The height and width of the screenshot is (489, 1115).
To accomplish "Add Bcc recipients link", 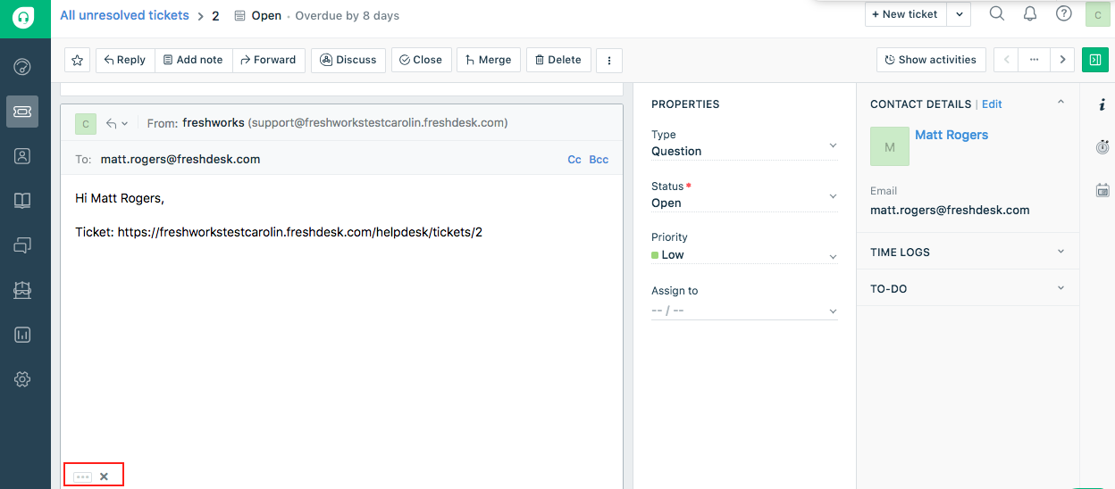I will 599,160.
